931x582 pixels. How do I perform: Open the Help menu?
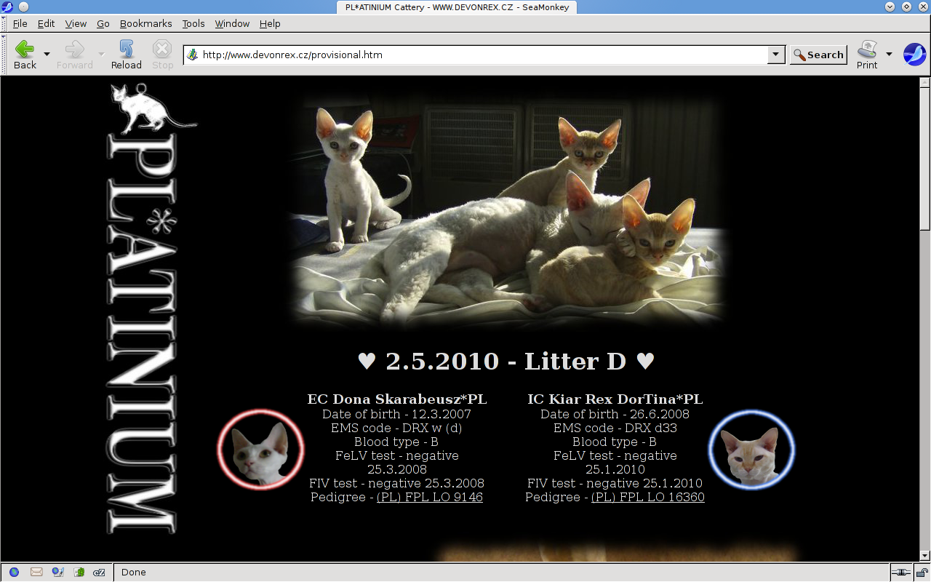pos(270,23)
